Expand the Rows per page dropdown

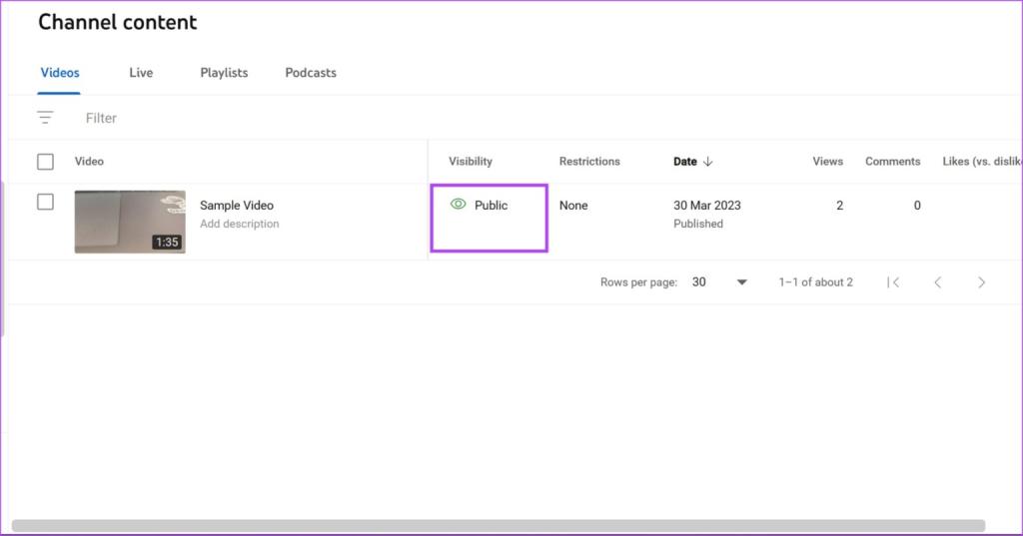point(719,282)
